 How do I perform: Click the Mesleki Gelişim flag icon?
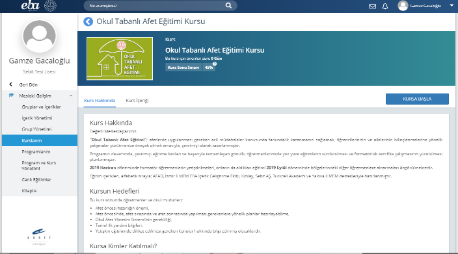(12, 95)
